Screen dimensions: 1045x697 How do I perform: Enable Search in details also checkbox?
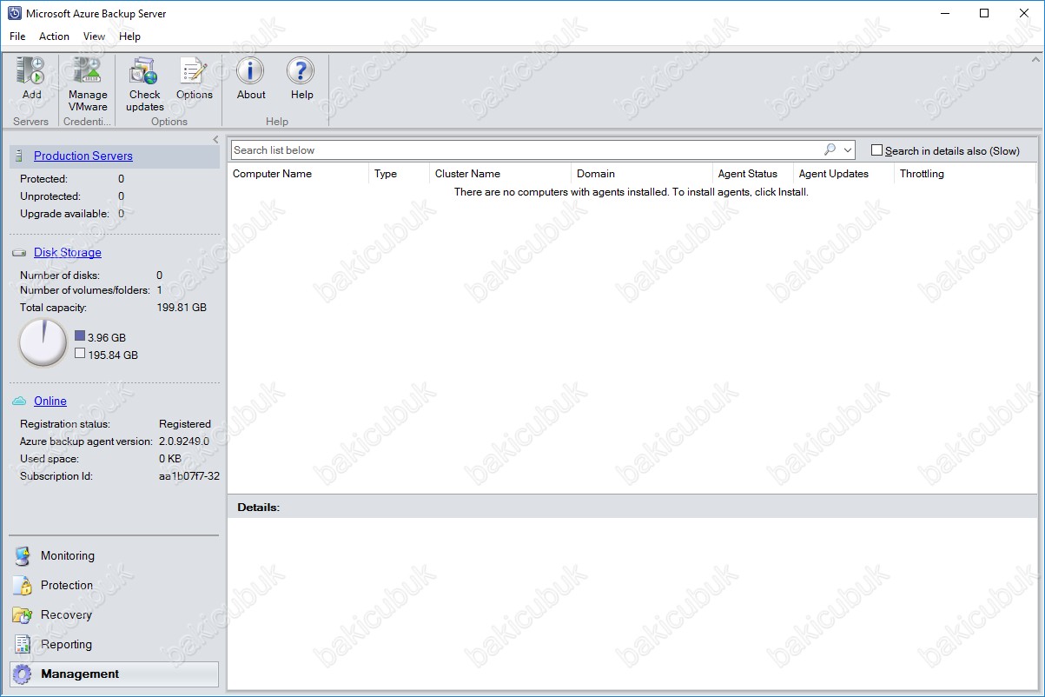pyautogui.click(x=876, y=150)
